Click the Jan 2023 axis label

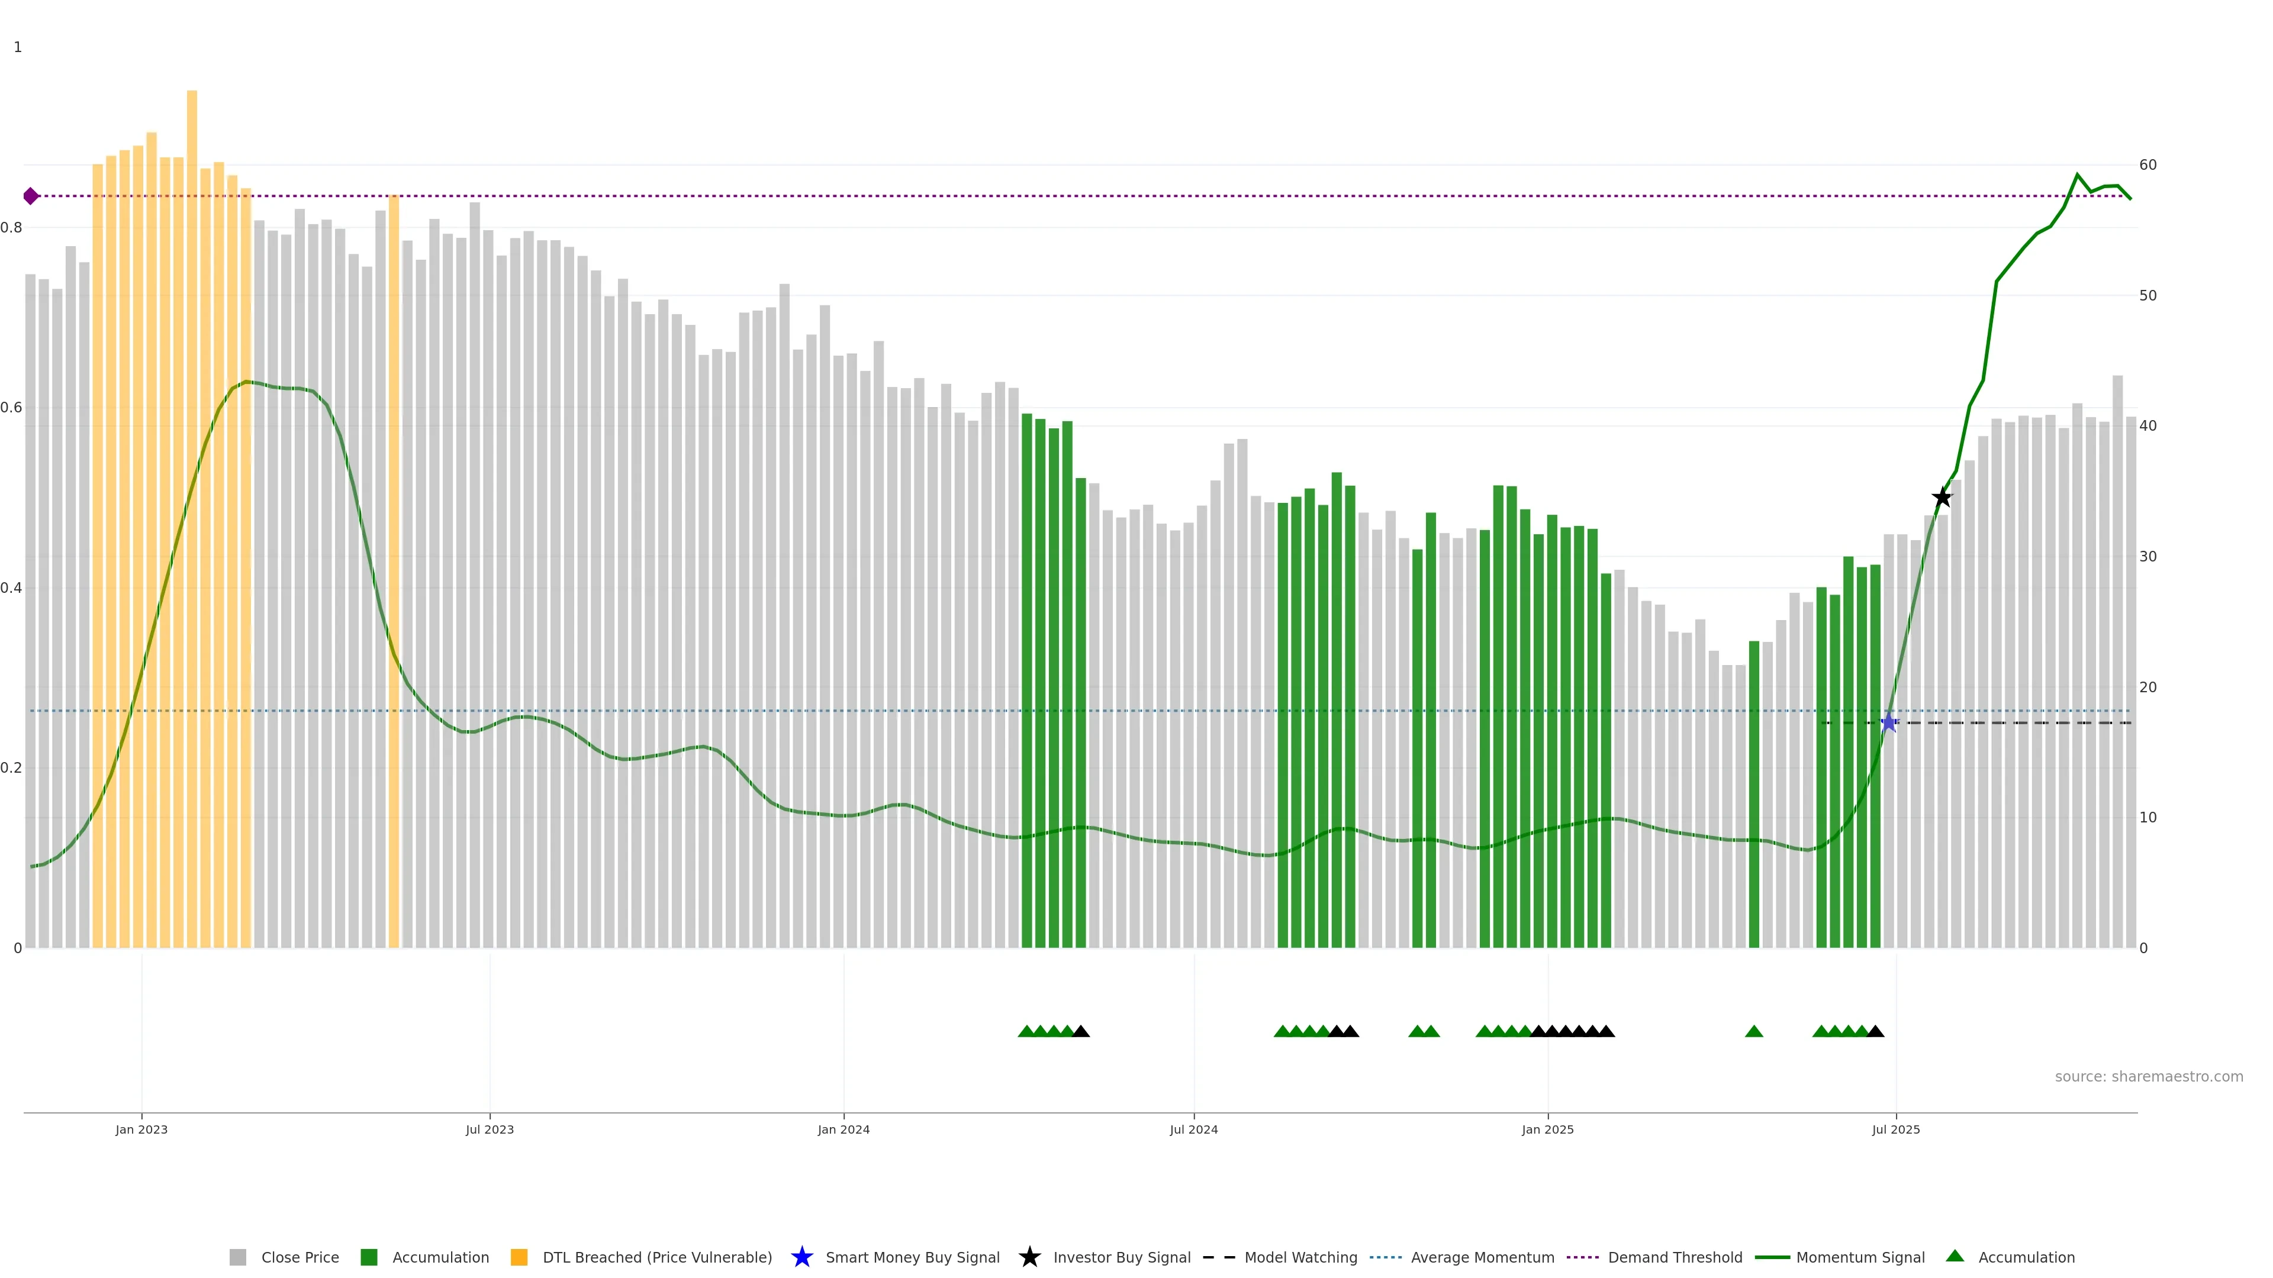(x=141, y=1129)
